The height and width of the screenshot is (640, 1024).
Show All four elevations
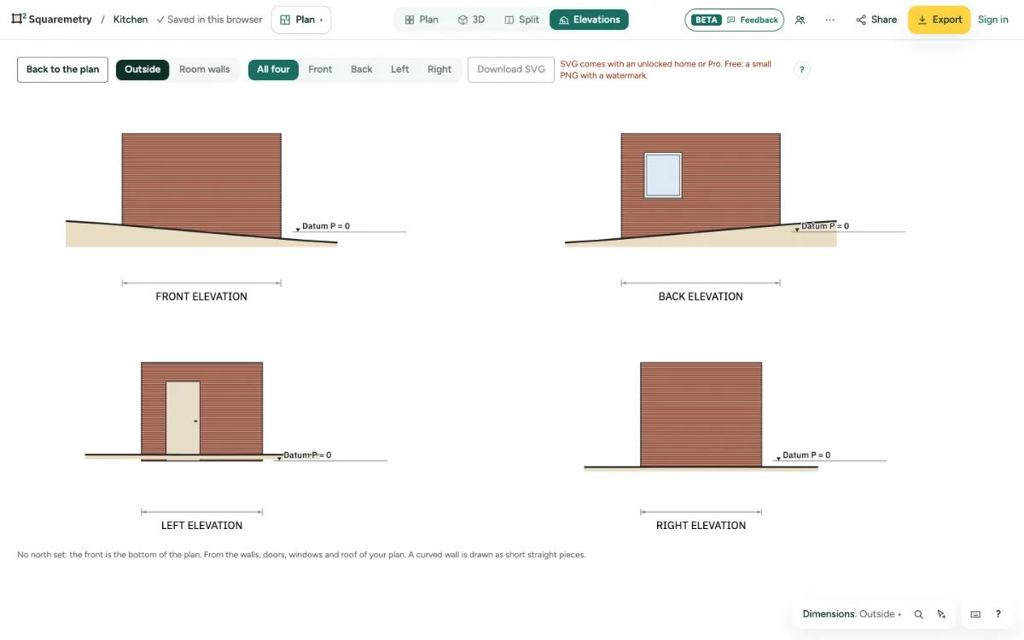point(273,70)
